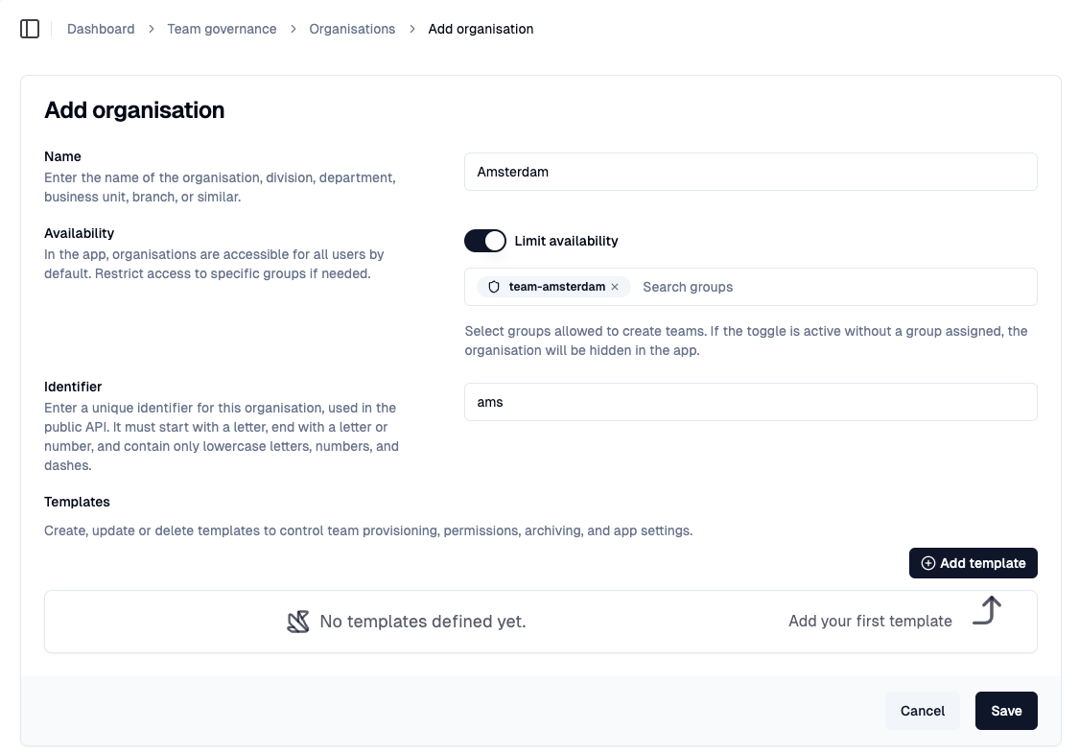Viewport: 1079px width, 753px height.
Task: Focus the Identifier field with ams
Action: click(751, 402)
